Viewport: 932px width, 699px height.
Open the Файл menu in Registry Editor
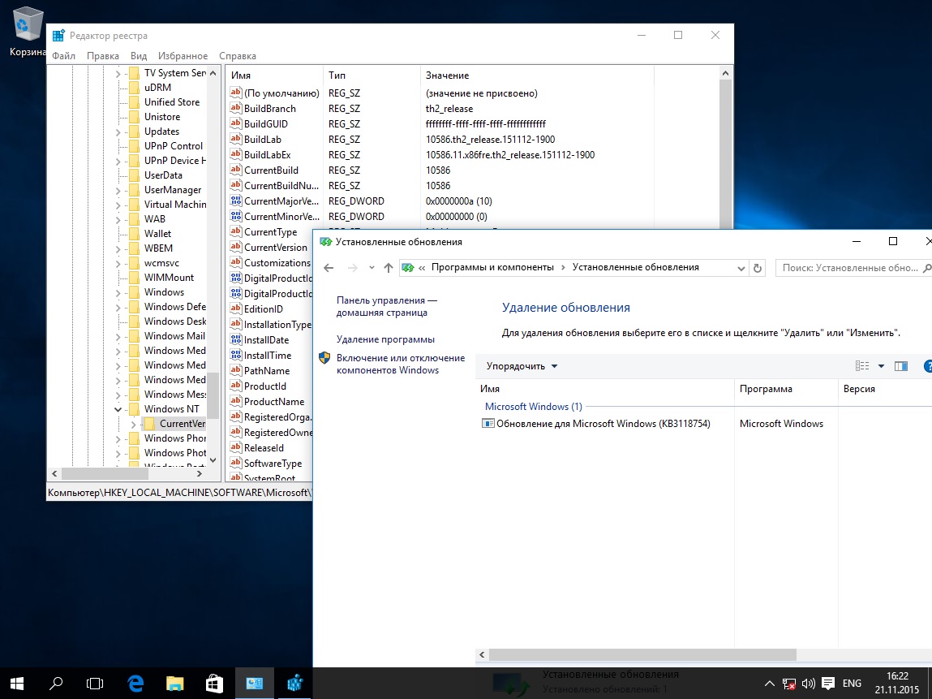pos(63,56)
